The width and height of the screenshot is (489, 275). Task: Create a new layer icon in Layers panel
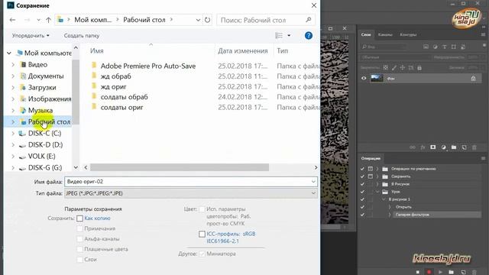coord(464,147)
